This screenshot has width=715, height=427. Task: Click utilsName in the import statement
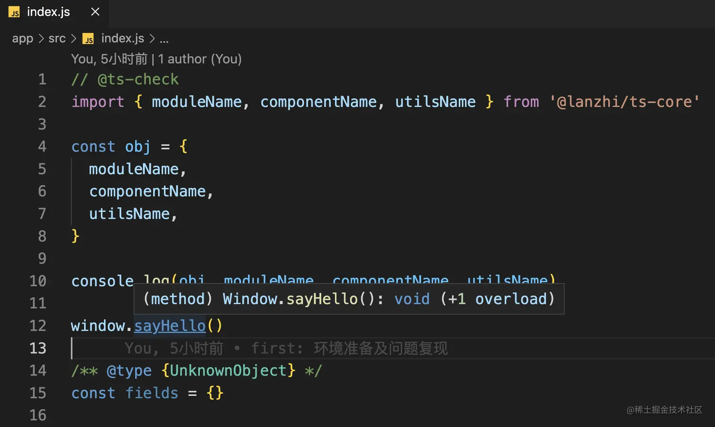point(436,102)
